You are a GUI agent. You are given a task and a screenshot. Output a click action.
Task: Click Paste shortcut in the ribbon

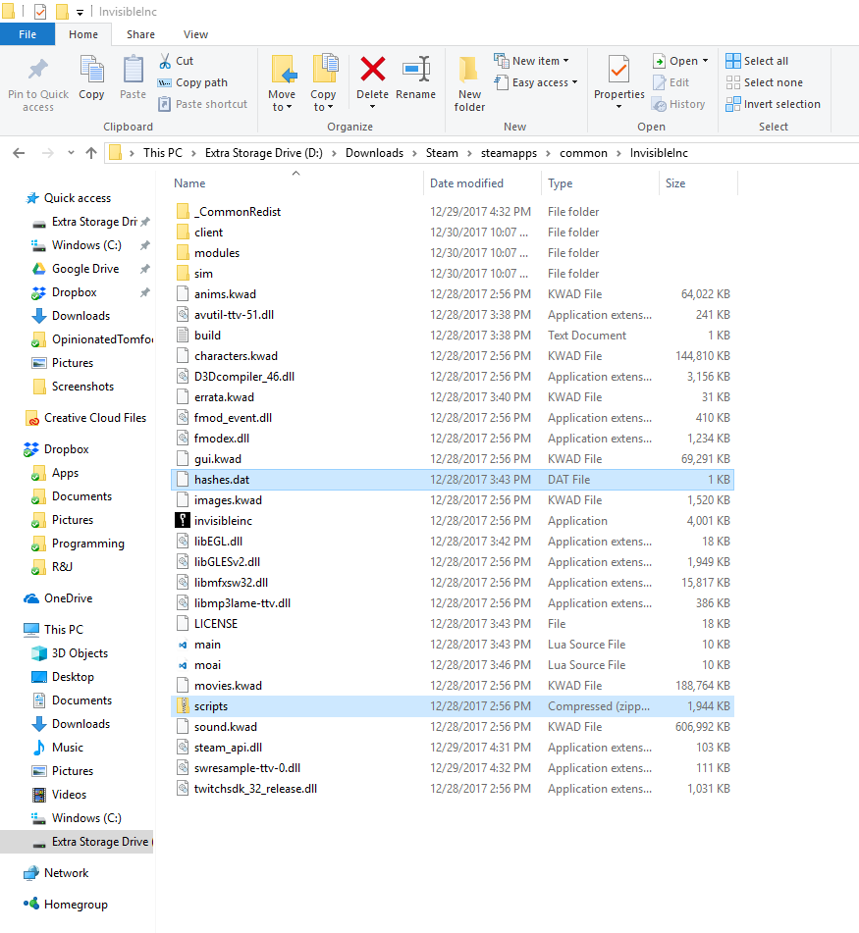click(x=203, y=104)
